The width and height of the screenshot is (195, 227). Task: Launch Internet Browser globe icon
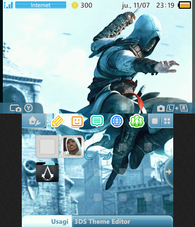(117, 121)
